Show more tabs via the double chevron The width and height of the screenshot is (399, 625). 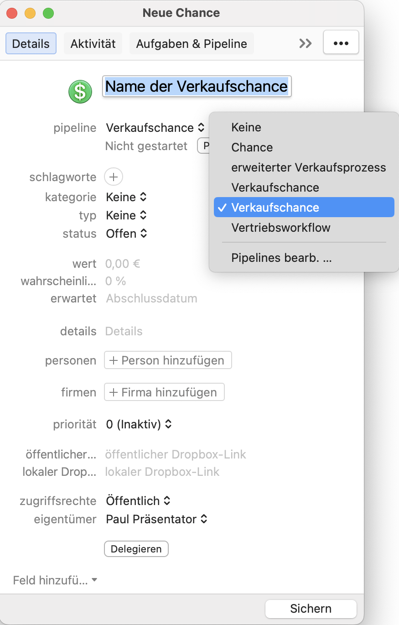point(306,43)
